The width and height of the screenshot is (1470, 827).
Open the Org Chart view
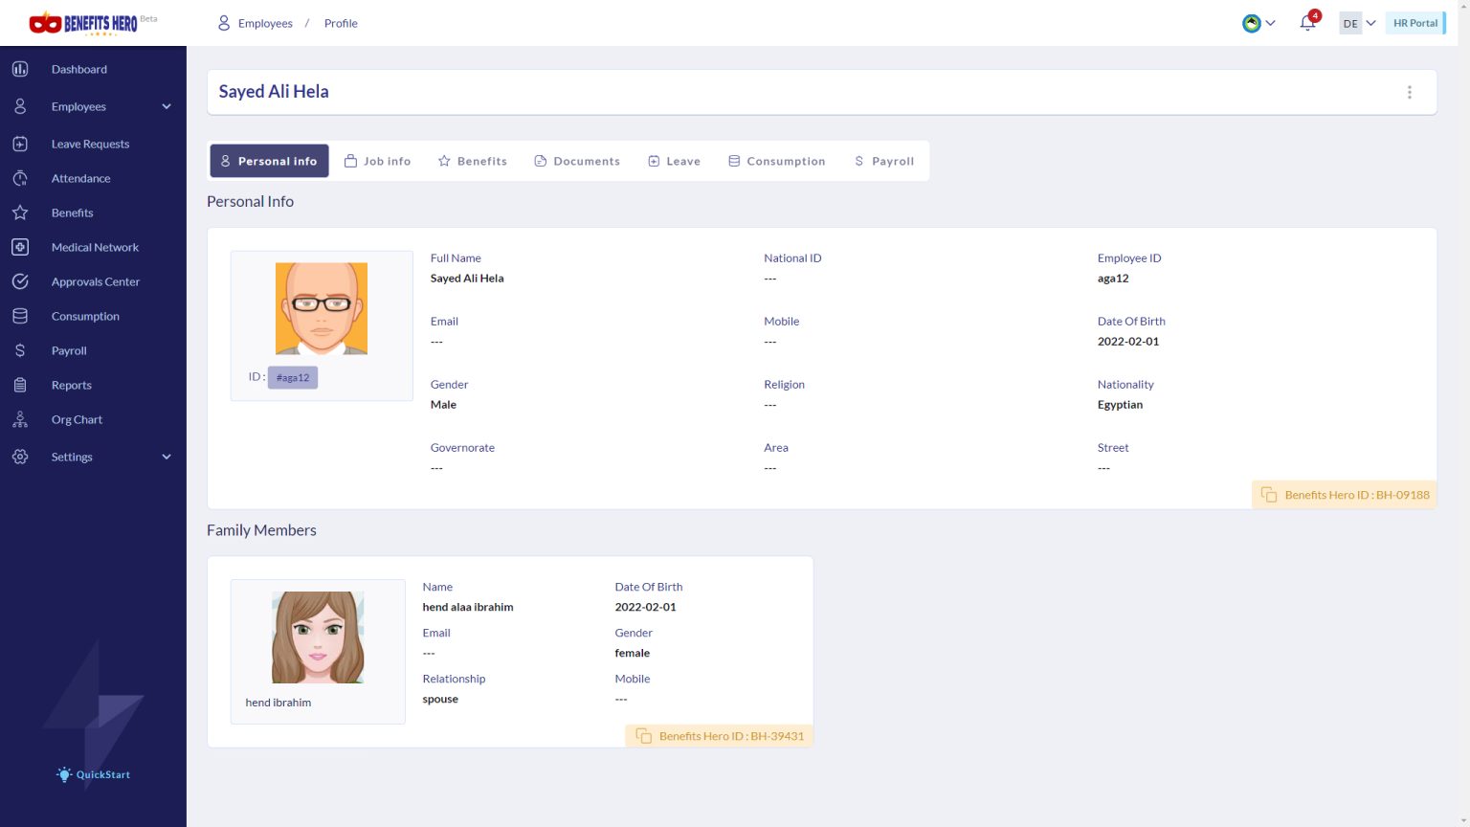(x=77, y=419)
